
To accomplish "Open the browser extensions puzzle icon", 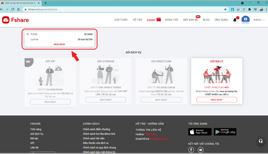I will 249,9.
